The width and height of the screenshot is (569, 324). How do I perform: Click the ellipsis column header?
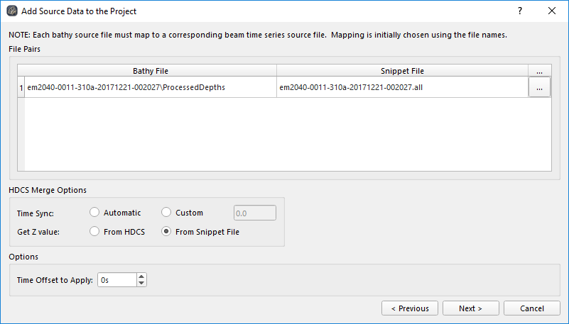[x=539, y=71]
